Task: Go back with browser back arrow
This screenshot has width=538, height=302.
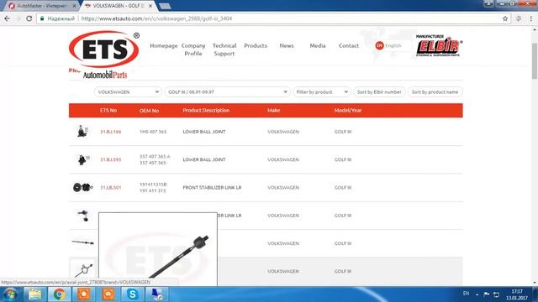Action: coord(8,18)
